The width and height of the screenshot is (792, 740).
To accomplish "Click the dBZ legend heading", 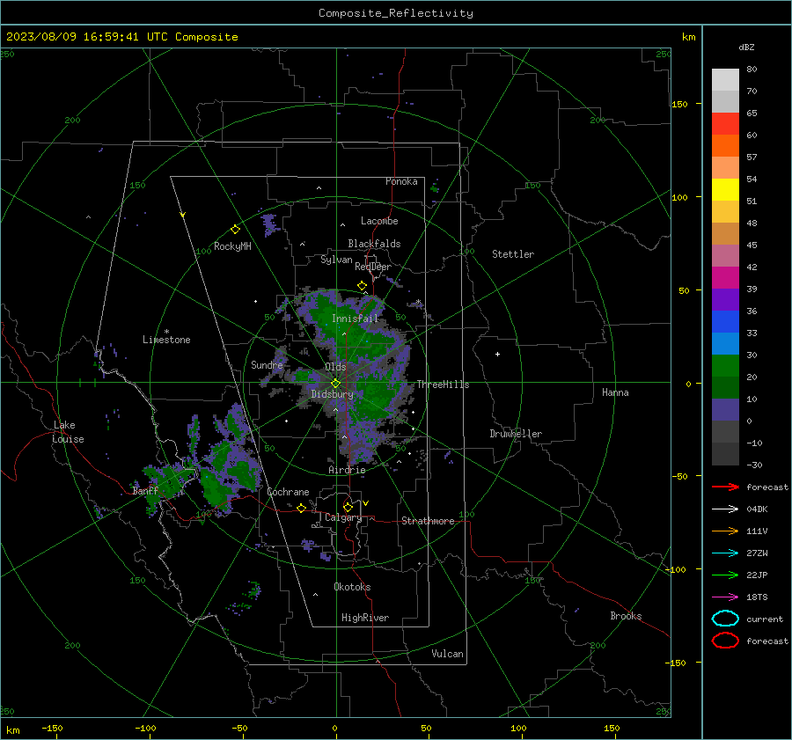I will pos(746,47).
